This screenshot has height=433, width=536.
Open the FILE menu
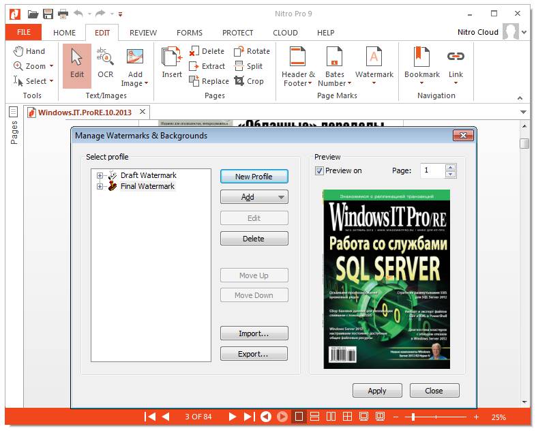tap(24, 33)
